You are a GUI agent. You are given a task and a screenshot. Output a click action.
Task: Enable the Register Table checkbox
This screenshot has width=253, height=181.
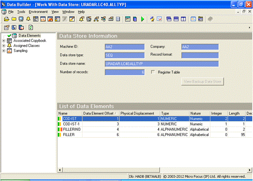coord(153,72)
